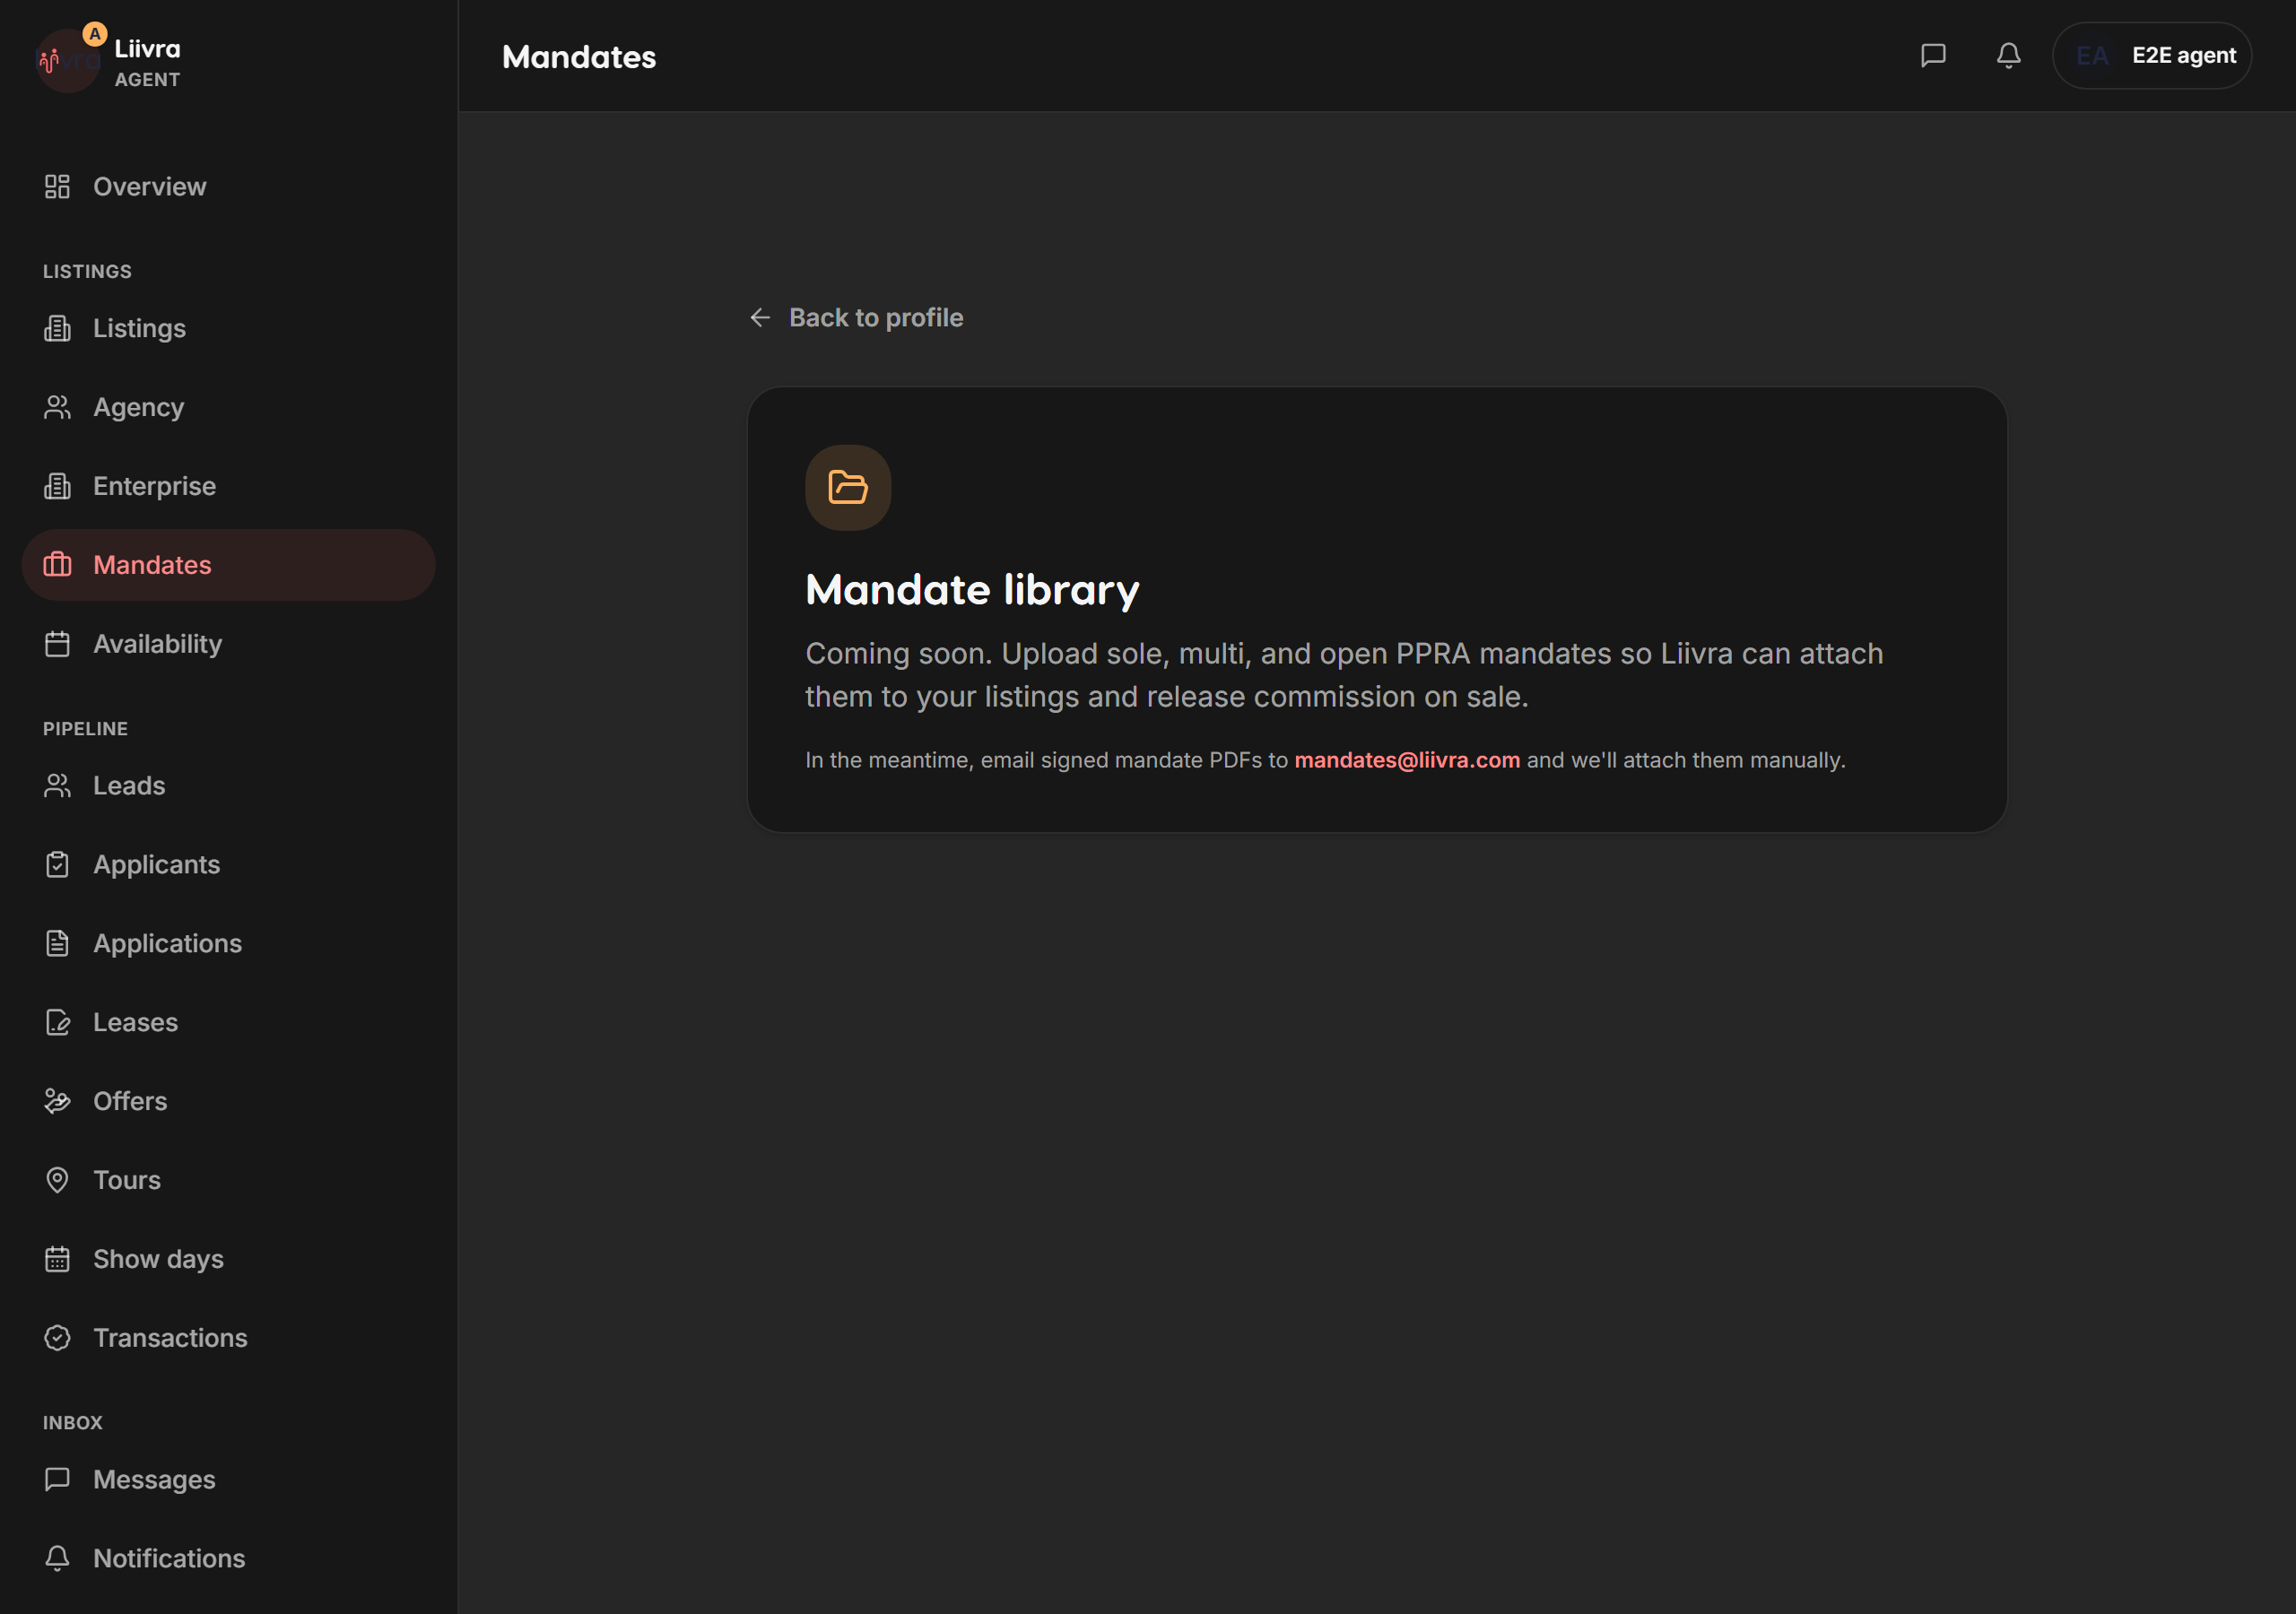Open the notification bell in header

2008,56
